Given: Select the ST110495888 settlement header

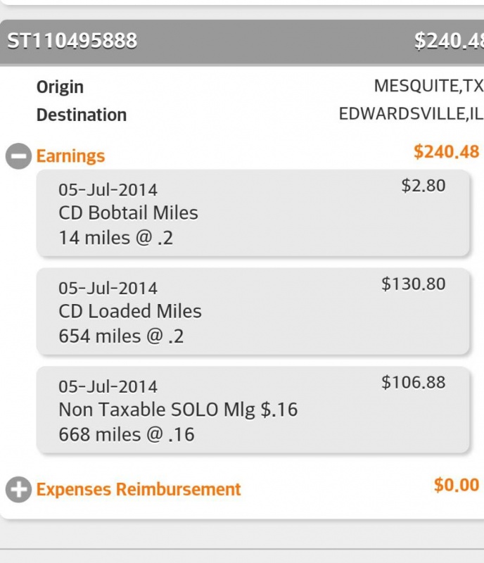Looking at the screenshot, I should click(72, 42).
